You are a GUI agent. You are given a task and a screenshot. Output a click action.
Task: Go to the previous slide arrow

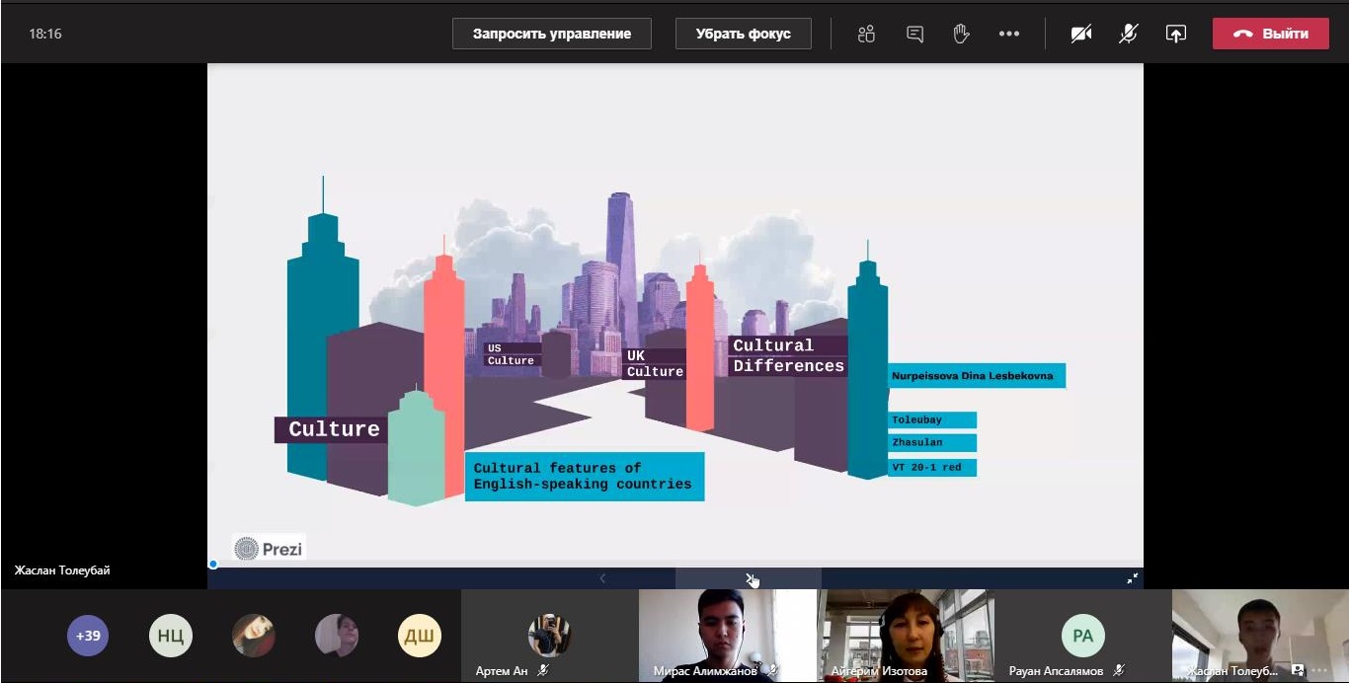click(x=602, y=578)
